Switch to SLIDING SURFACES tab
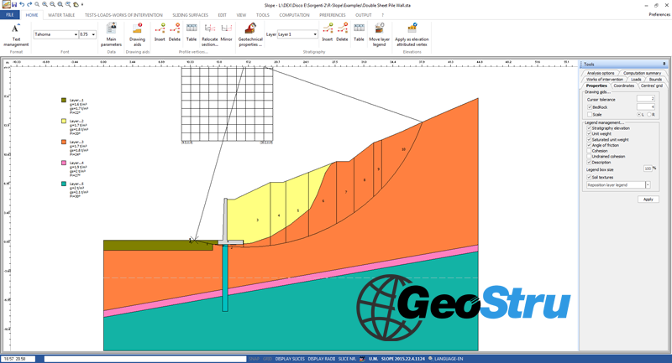The height and width of the screenshot is (363, 672). pyautogui.click(x=191, y=15)
